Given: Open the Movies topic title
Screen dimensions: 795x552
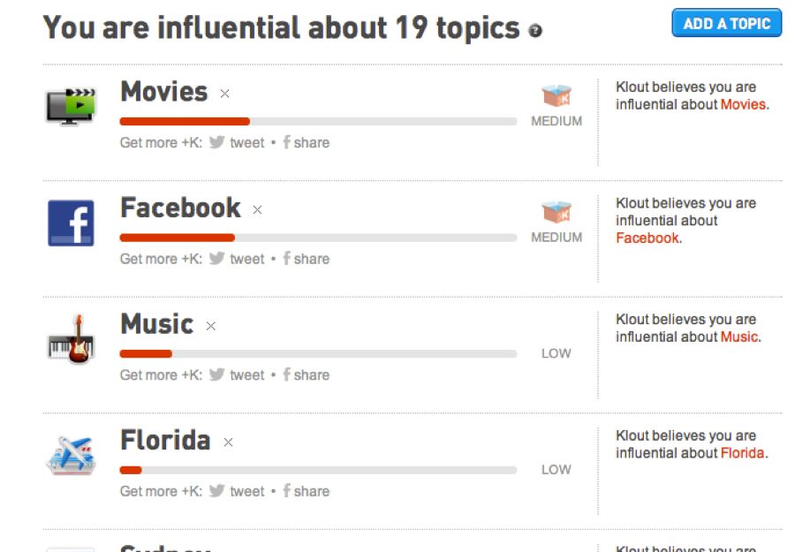Looking at the screenshot, I should (x=163, y=92).
